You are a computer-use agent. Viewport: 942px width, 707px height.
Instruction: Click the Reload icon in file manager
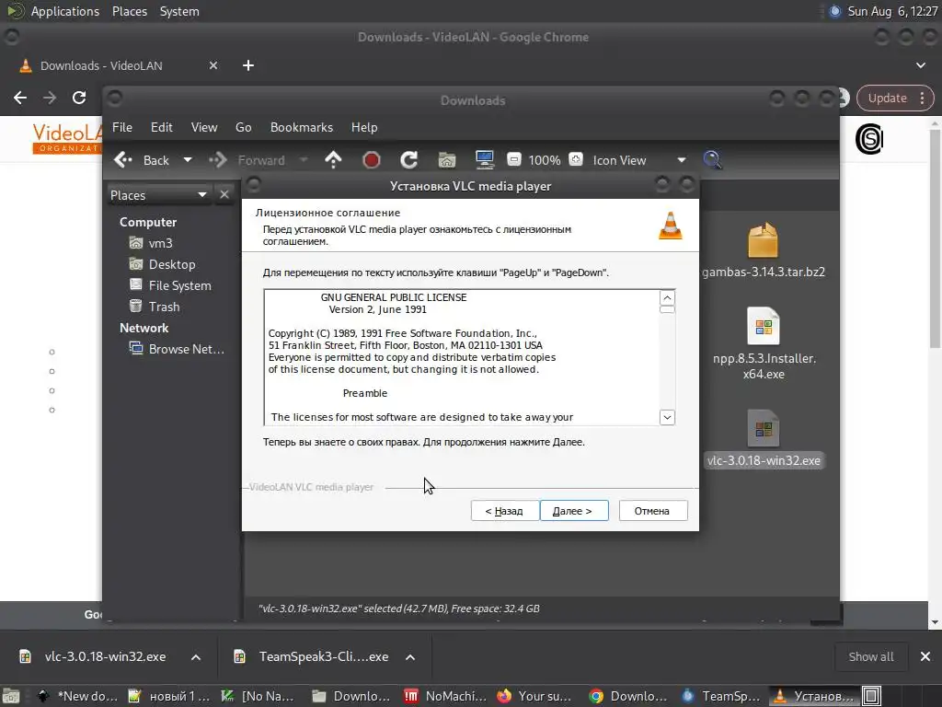[x=409, y=159]
